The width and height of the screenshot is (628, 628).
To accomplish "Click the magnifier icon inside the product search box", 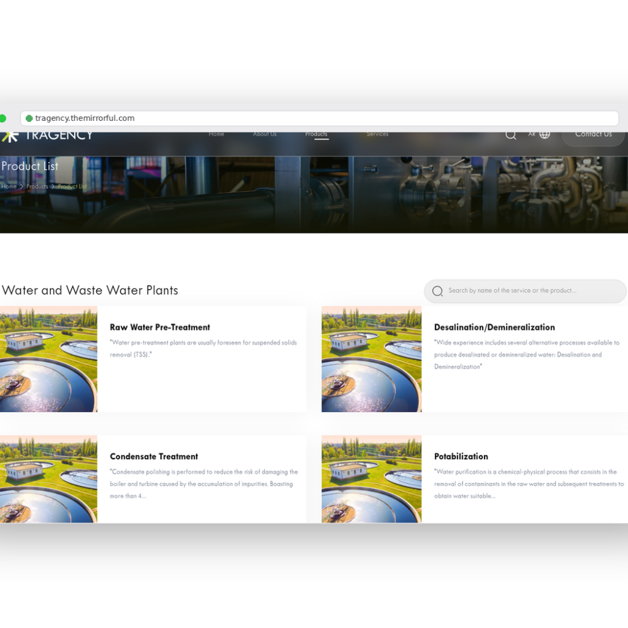I will 437,291.
